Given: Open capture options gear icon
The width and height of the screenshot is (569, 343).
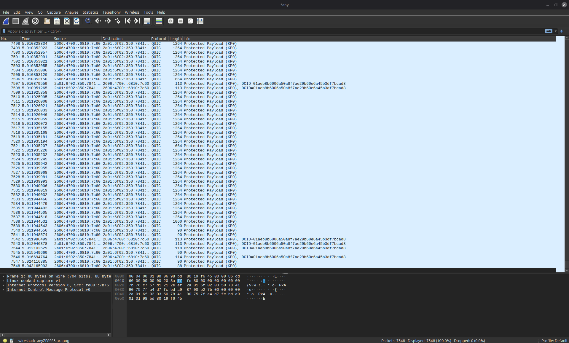Looking at the screenshot, I should point(35,21).
